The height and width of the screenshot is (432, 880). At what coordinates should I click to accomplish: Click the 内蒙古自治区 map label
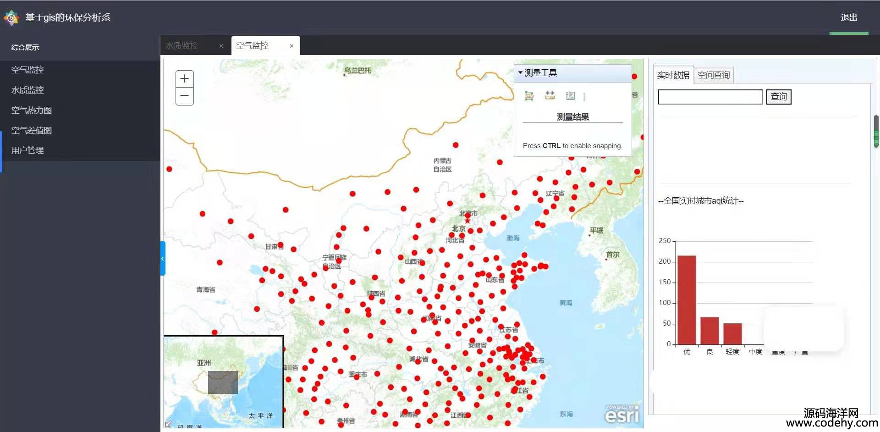(x=442, y=165)
